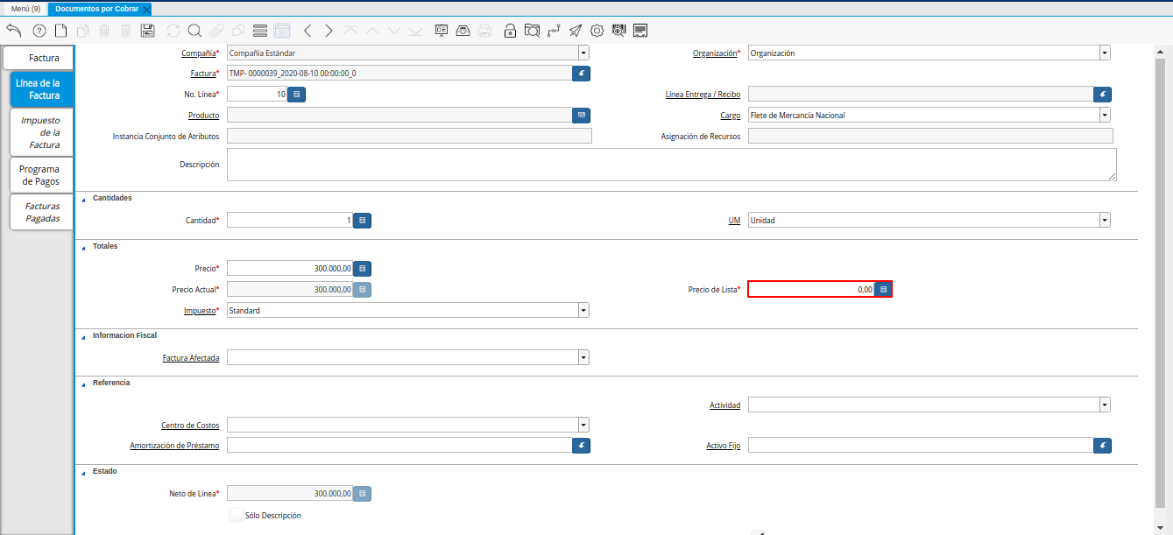Open the Programa de Pagos tab
The width and height of the screenshot is (1173, 535).
tap(40, 175)
